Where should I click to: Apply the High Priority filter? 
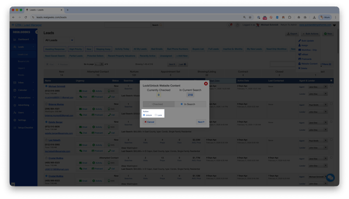pyautogui.click(x=76, y=49)
